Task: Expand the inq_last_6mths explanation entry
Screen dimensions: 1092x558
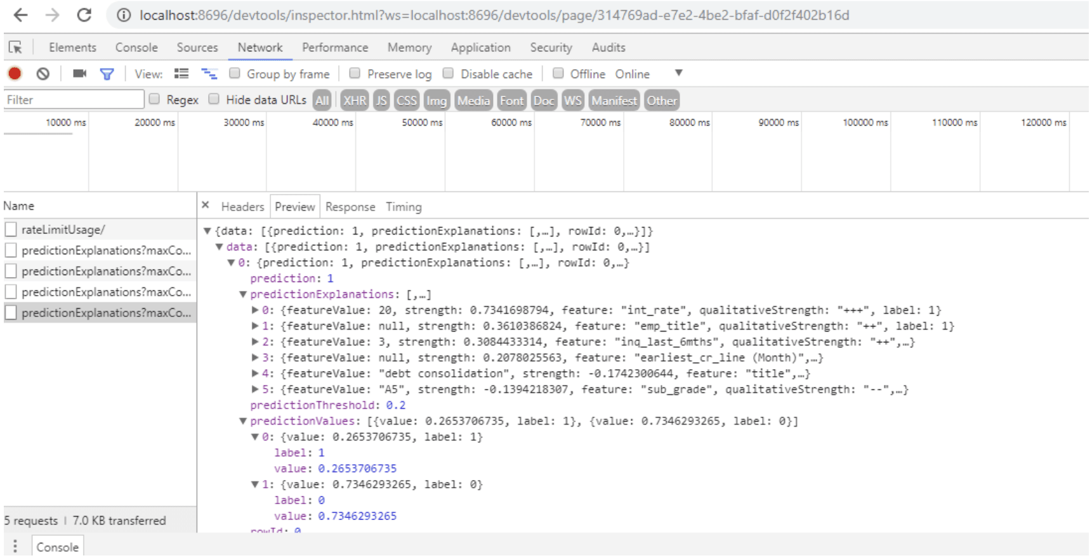Action: coord(254,342)
